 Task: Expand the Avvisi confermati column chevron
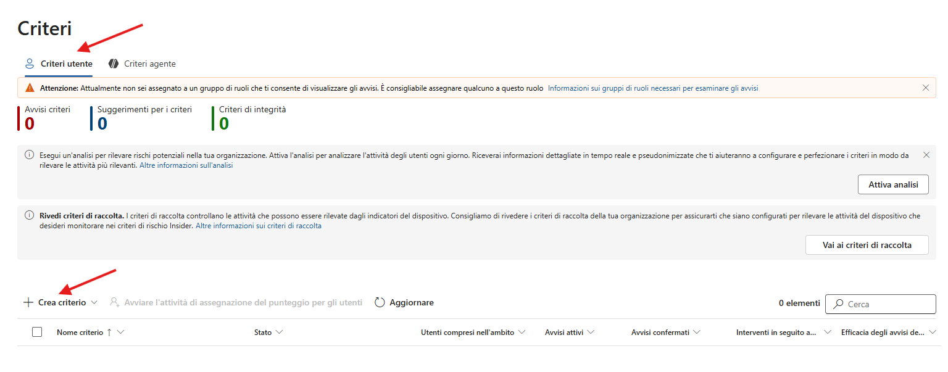click(697, 332)
